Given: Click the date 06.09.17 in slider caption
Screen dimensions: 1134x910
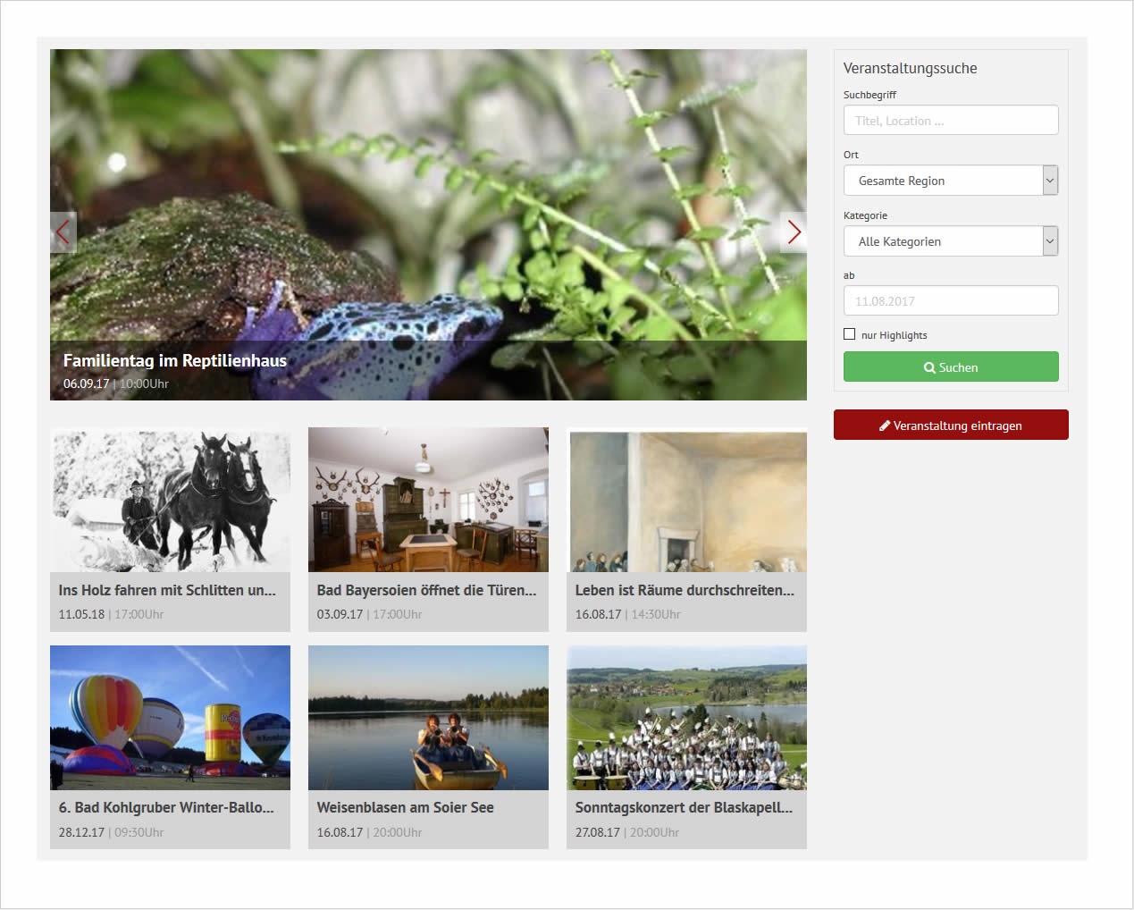Looking at the screenshot, I should (86, 383).
